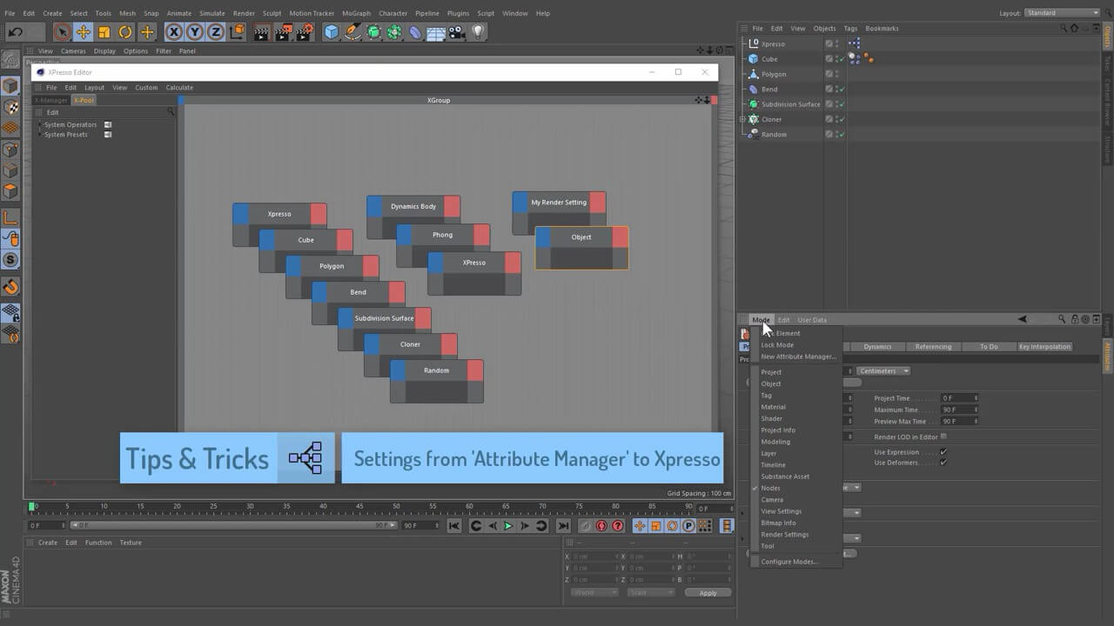Switch to the X-Pool tab in XPresso Editor

click(x=84, y=100)
